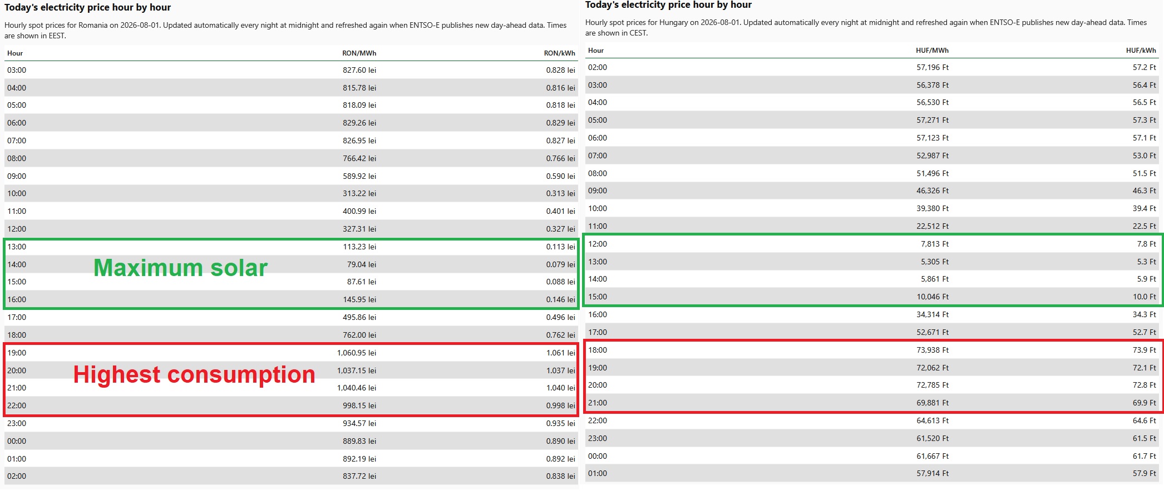Click the 51,496 Ft price
The width and height of the screenshot is (1164, 491).
tap(933, 173)
